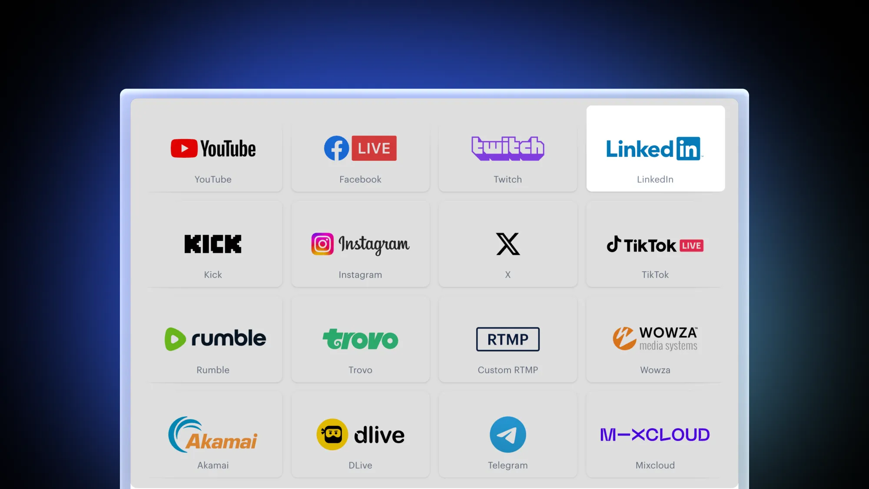Select DLive as streaming destination
This screenshot has width=869, height=489.
[361, 435]
